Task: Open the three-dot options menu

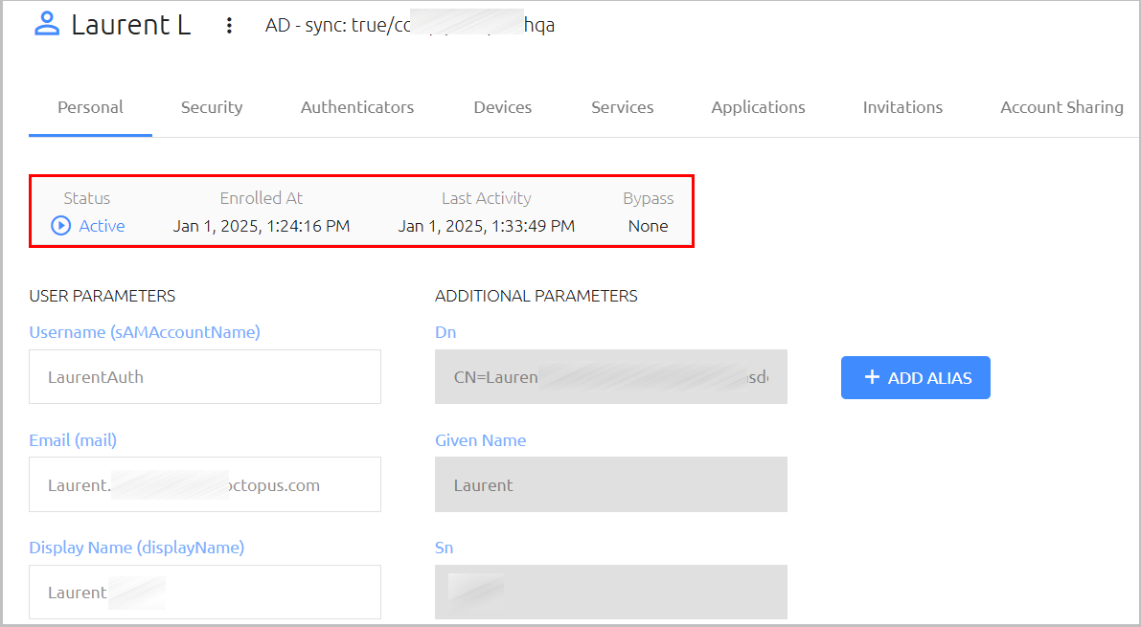Action: [x=229, y=26]
